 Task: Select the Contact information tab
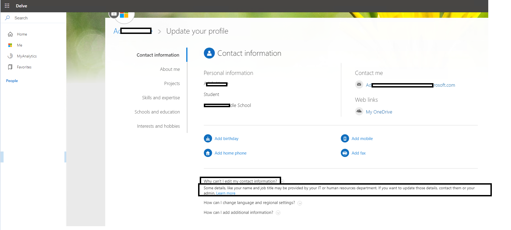[158, 55]
